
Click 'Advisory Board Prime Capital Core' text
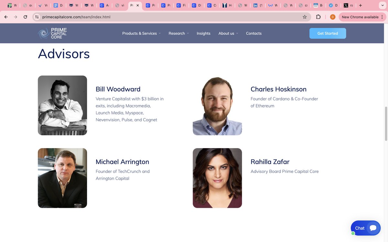285,171
